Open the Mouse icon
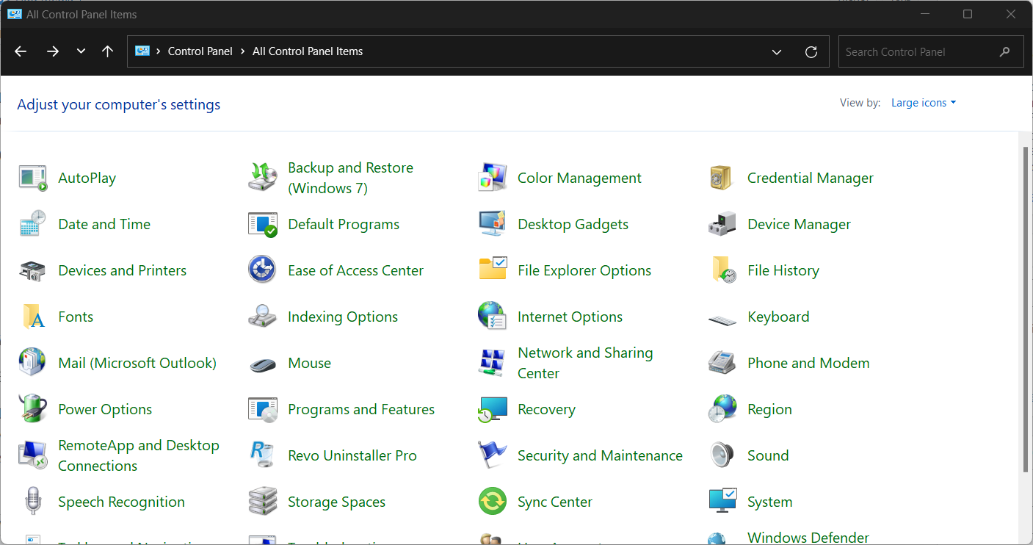This screenshot has height=545, width=1033. [263, 364]
